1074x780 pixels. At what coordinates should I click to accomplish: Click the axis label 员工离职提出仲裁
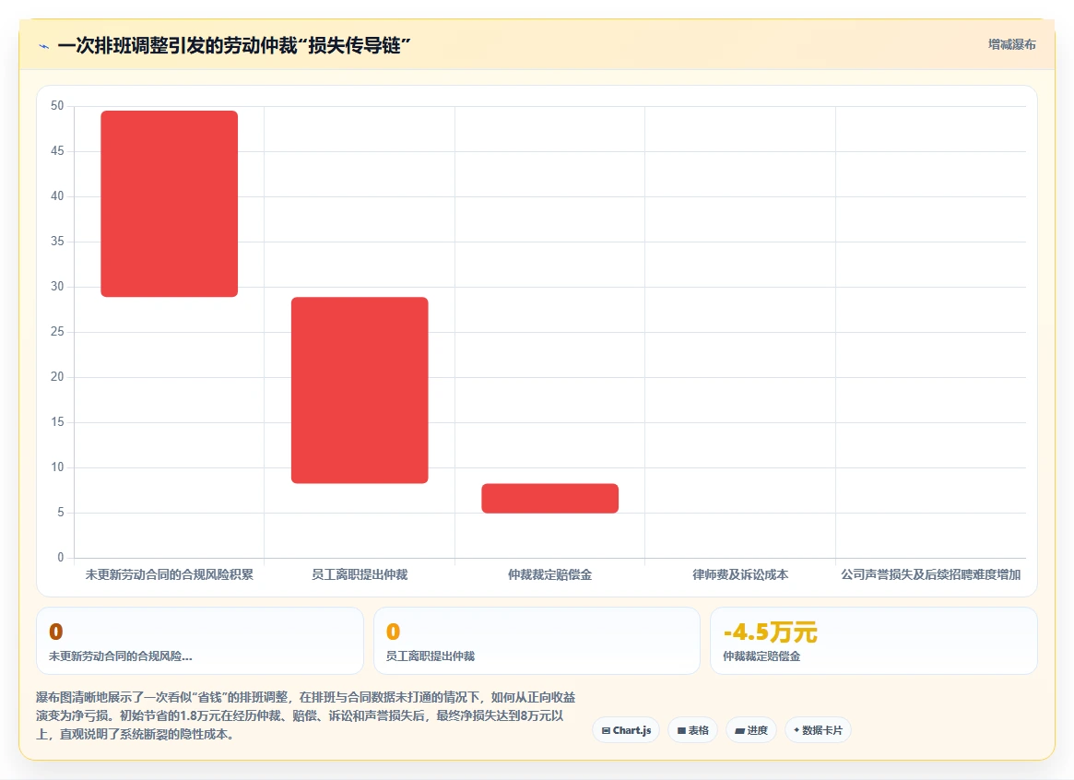(360, 574)
